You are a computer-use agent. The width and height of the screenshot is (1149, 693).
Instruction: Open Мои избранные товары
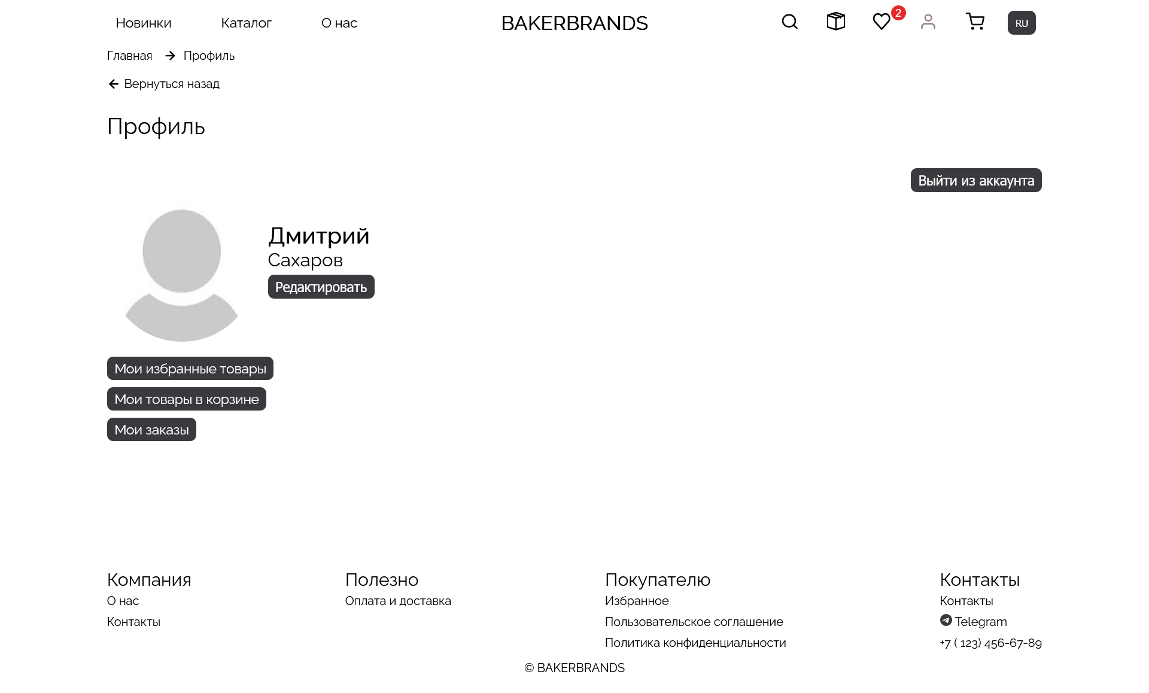pyautogui.click(x=190, y=369)
